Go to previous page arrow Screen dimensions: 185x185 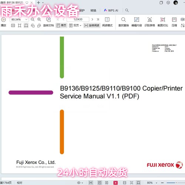point(64,19)
